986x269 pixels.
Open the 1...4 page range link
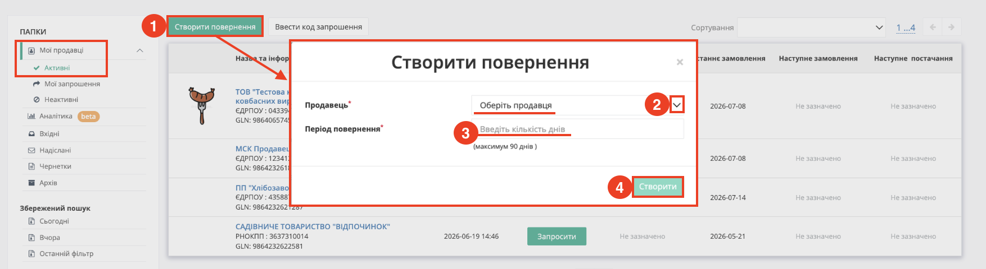[x=906, y=27]
